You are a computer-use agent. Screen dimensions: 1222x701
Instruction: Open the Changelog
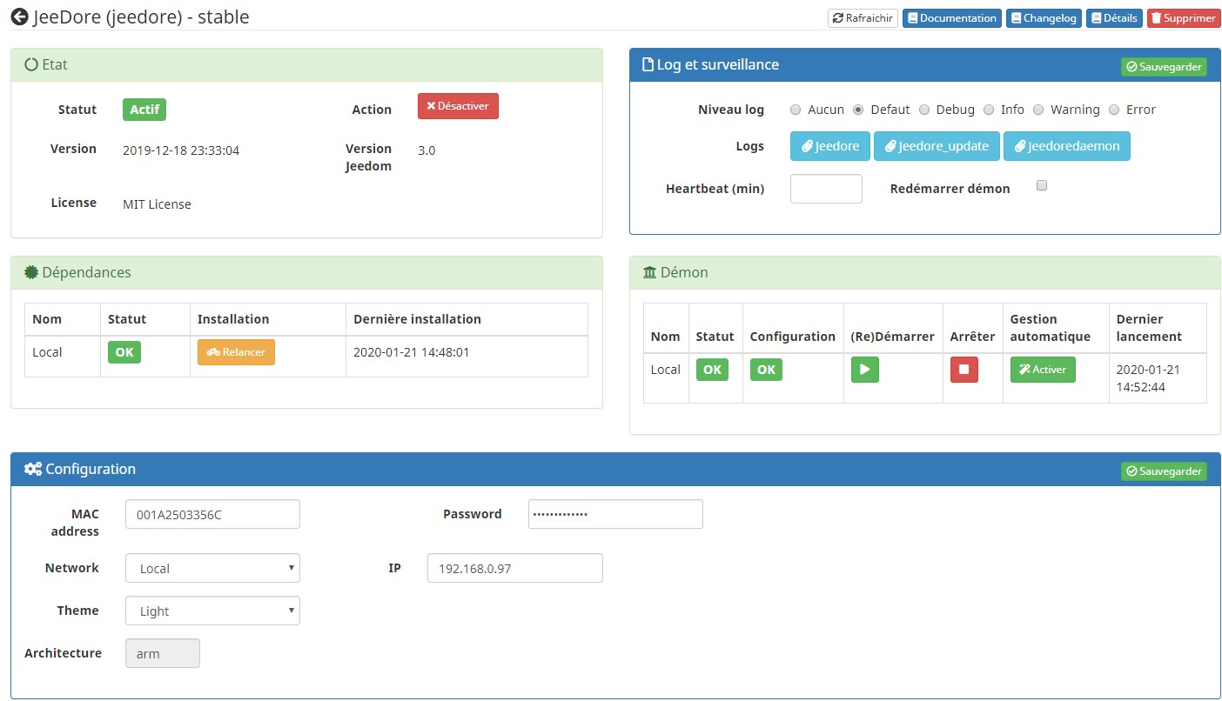(x=1044, y=18)
